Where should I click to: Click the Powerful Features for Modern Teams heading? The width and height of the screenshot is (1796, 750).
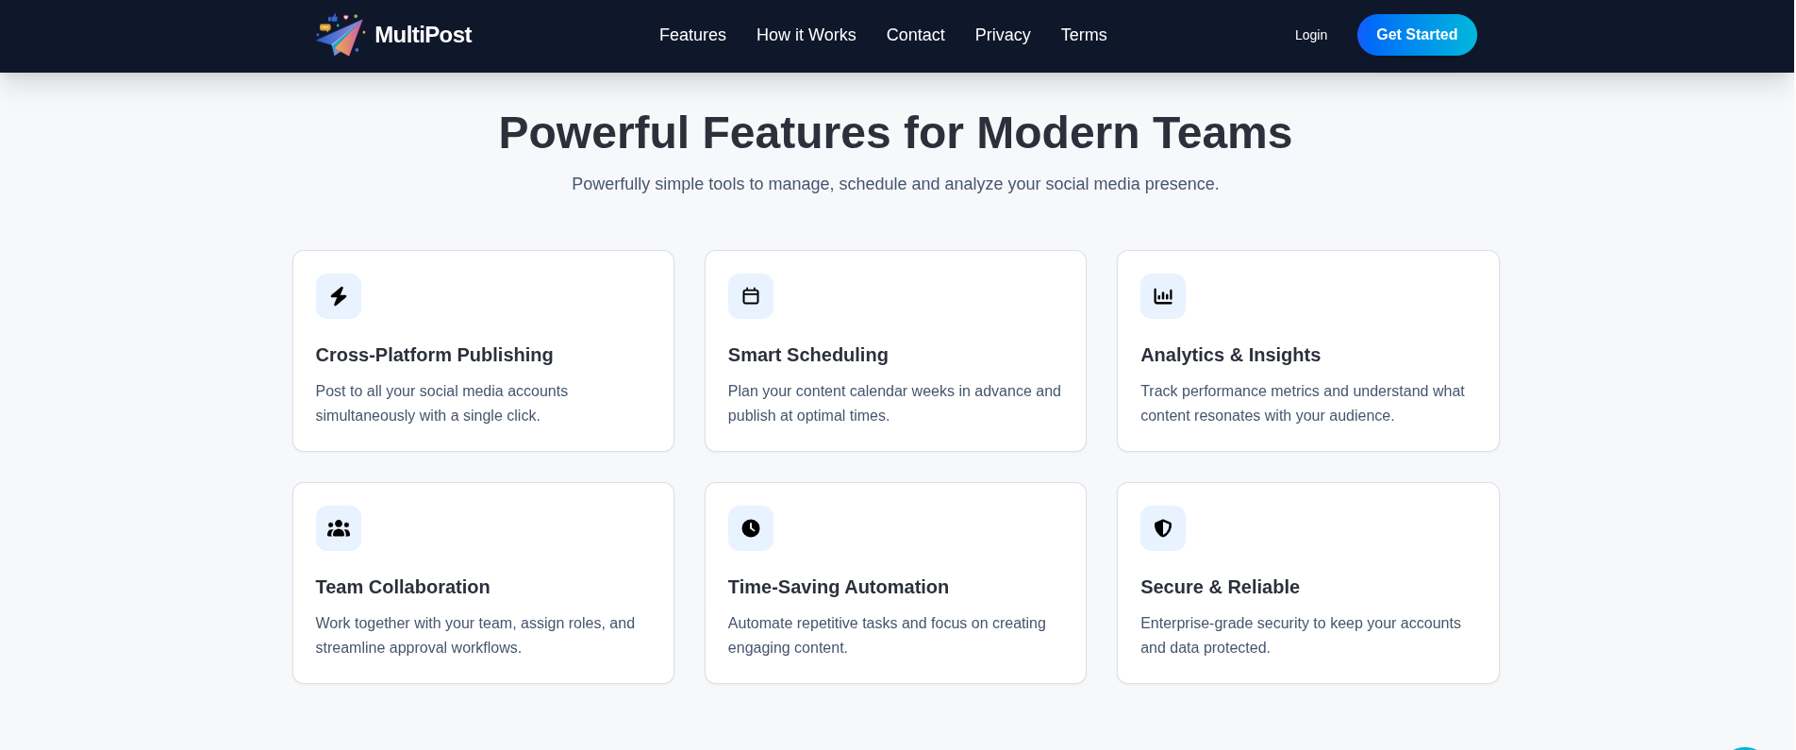point(895,133)
